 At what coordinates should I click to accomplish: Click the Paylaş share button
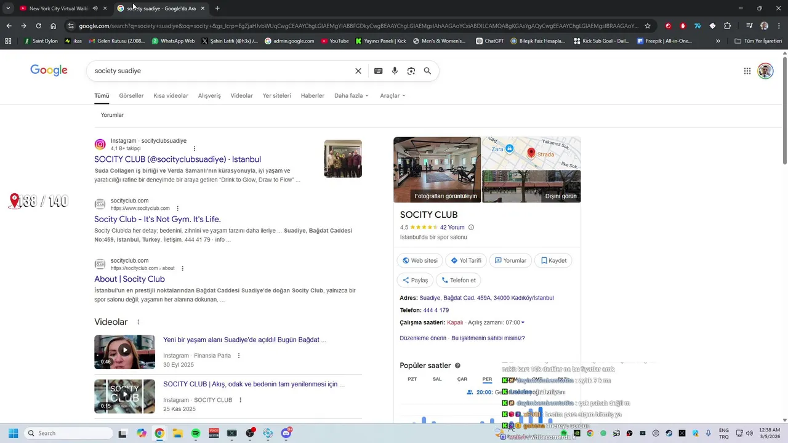point(415,281)
